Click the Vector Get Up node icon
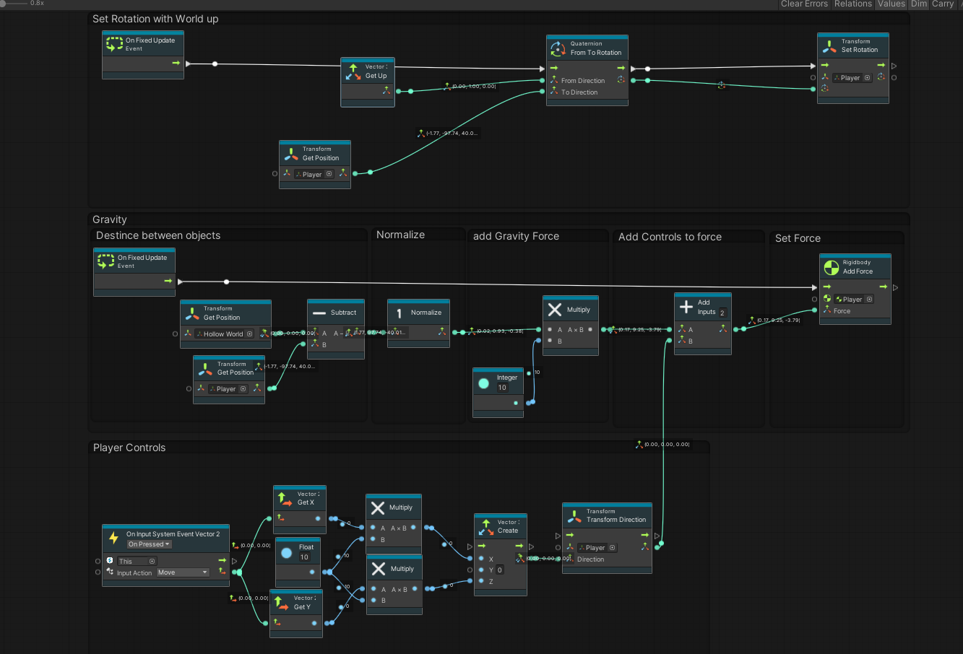Viewport: 963px width, 654px height. coord(353,71)
